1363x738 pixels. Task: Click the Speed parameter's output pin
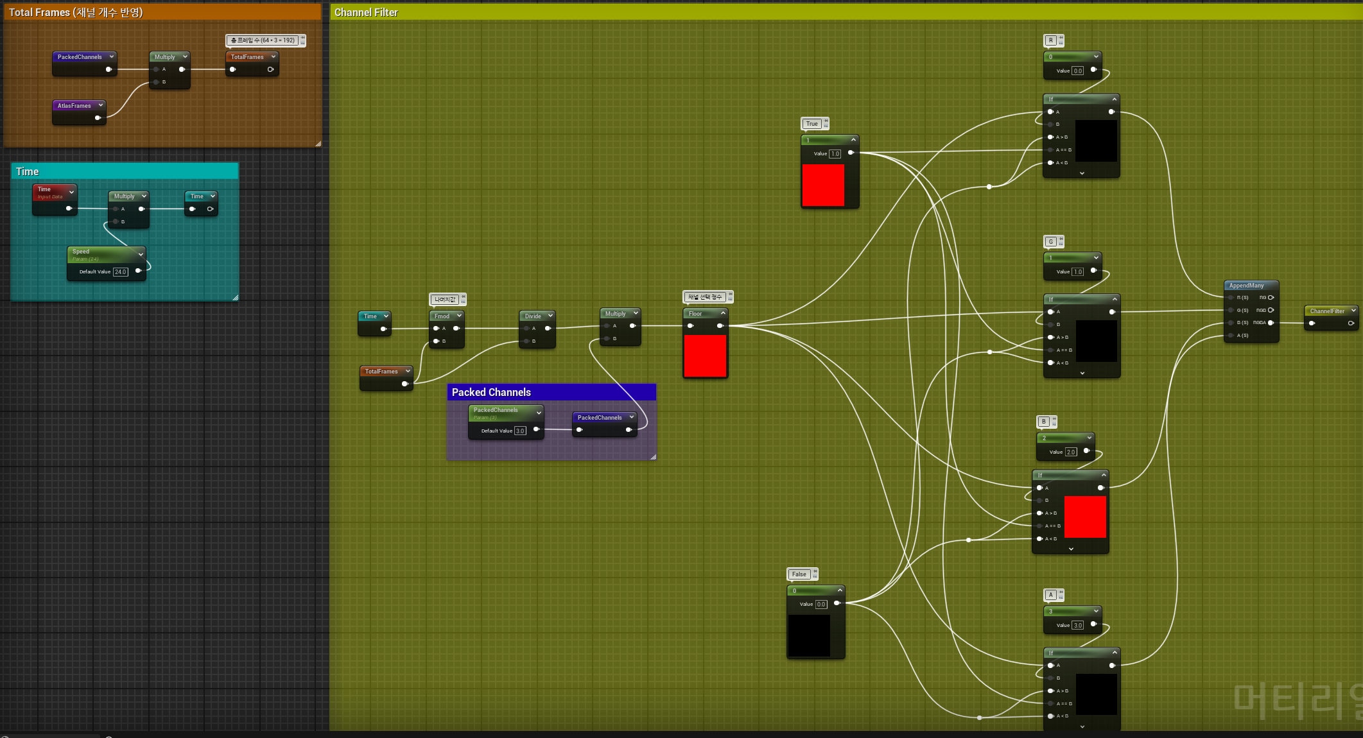138,271
